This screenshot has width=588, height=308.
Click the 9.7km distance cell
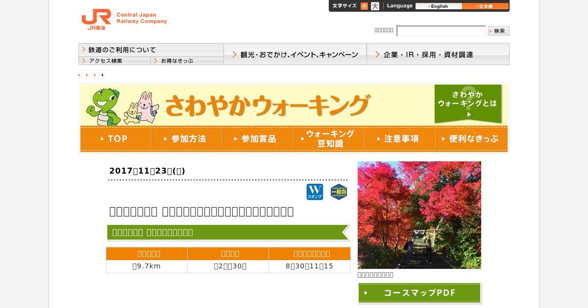click(x=147, y=266)
